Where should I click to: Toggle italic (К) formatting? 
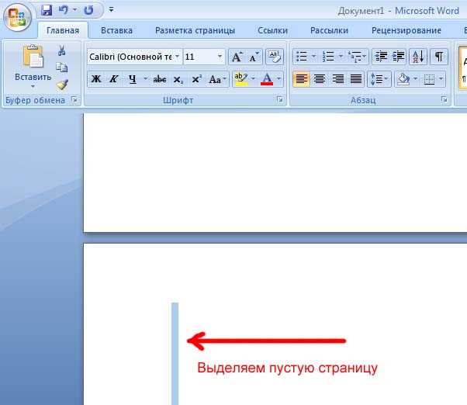coord(114,79)
